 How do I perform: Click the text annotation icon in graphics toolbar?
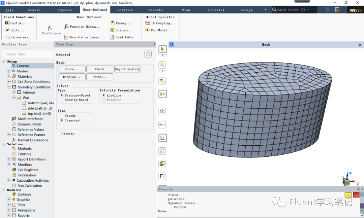pyautogui.click(x=162, y=151)
